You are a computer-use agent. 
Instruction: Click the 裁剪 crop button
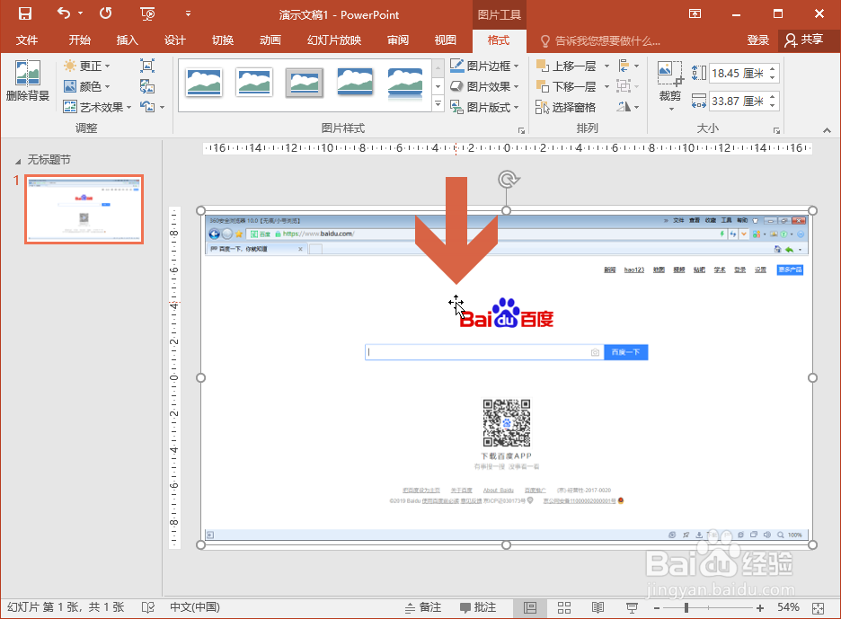pos(670,85)
